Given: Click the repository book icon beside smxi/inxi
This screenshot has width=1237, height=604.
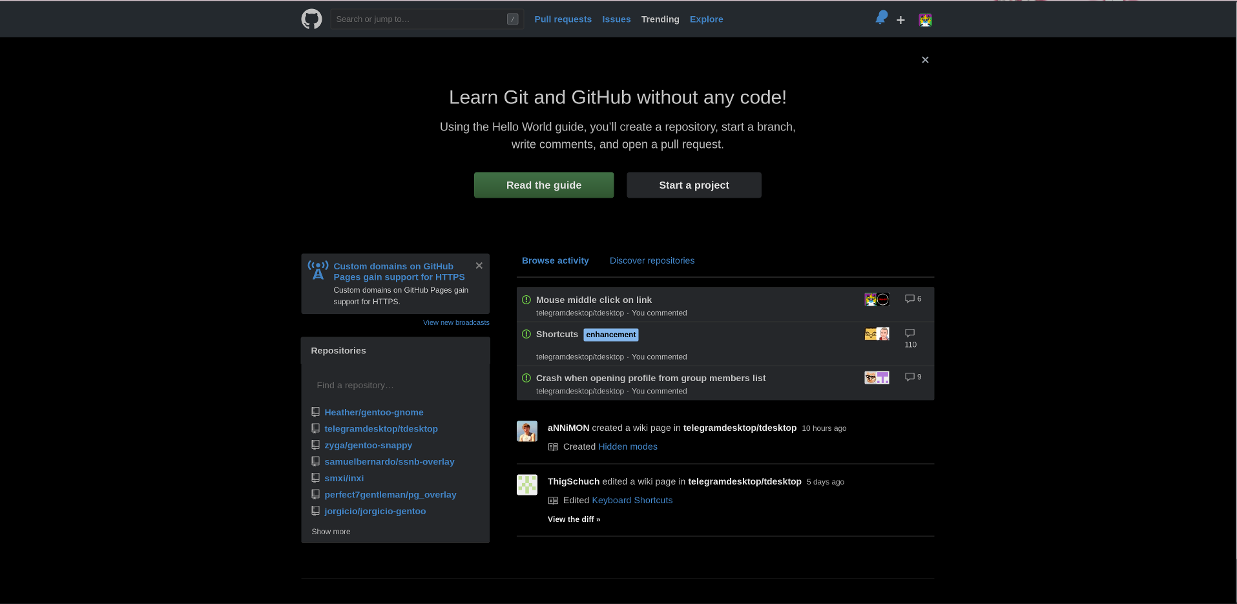Looking at the screenshot, I should [x=315, y=477].
